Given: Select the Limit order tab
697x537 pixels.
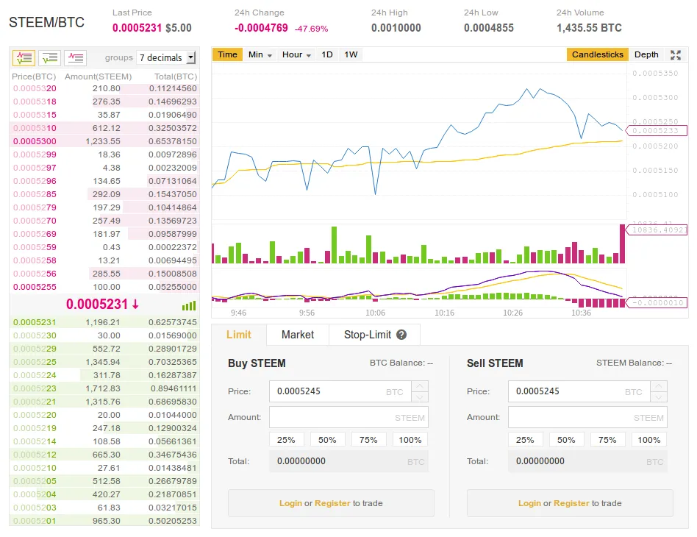Looking at the screenshot, I should coord(239,335).
